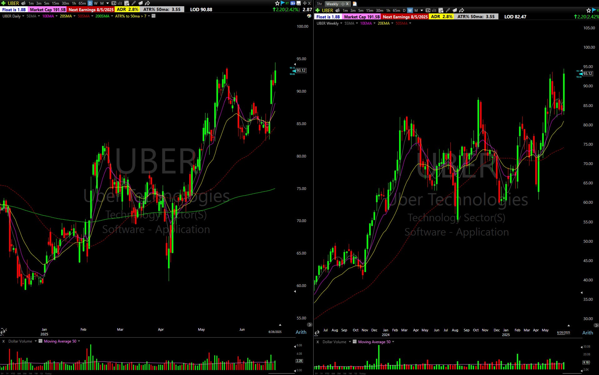The image size is (599, 375).
Task: Click the save disk icon on the daily chart
Action: click(x=299, y=3)
